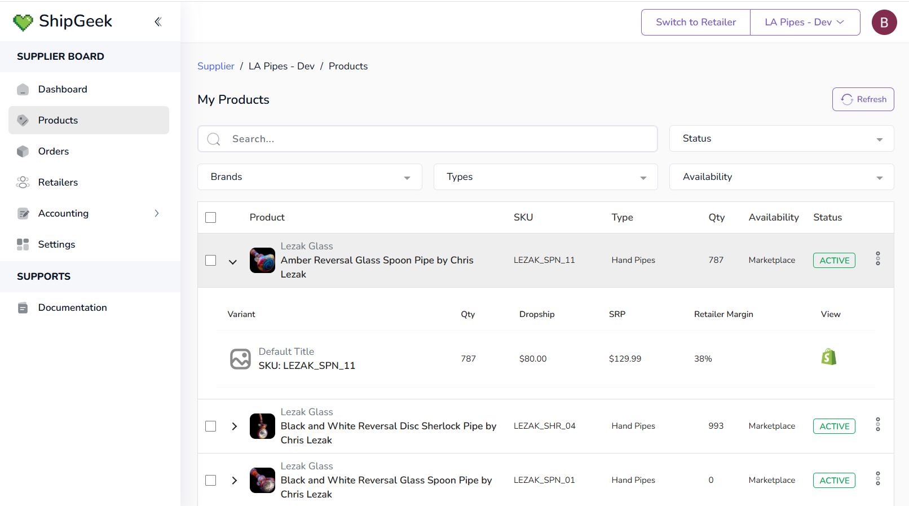Open the Availability filter dropdown

(782, 177)
